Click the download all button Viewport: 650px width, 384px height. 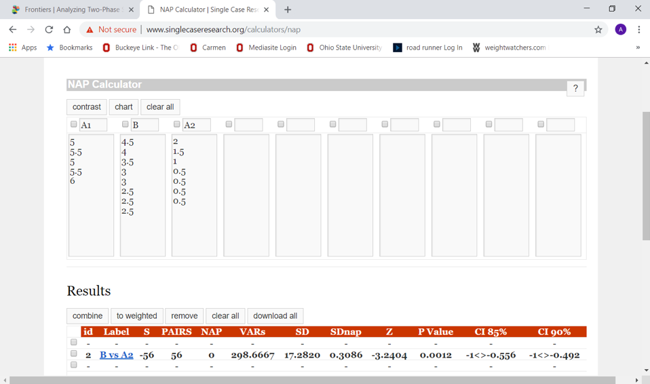pyautogui.click(x=275, y=316)
